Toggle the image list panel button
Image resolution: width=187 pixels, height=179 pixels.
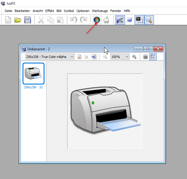[x=153, y=57]
